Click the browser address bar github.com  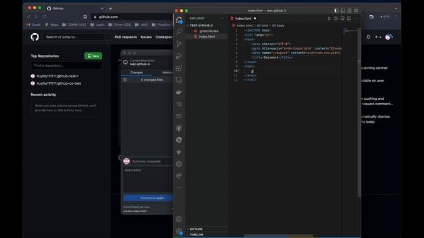click(132, 17)
